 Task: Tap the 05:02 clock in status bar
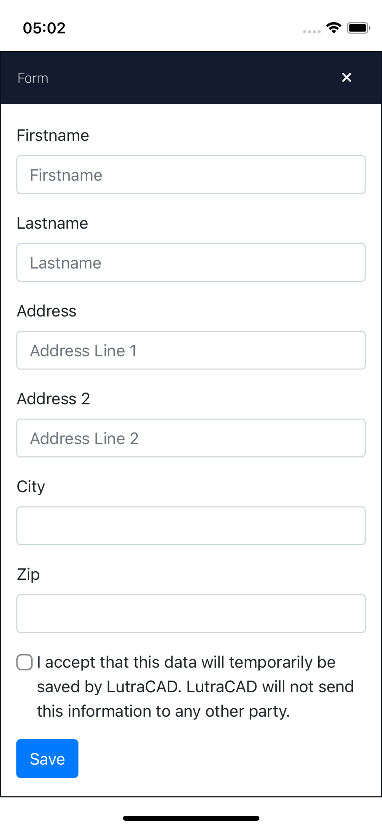[x=44, y=28]
